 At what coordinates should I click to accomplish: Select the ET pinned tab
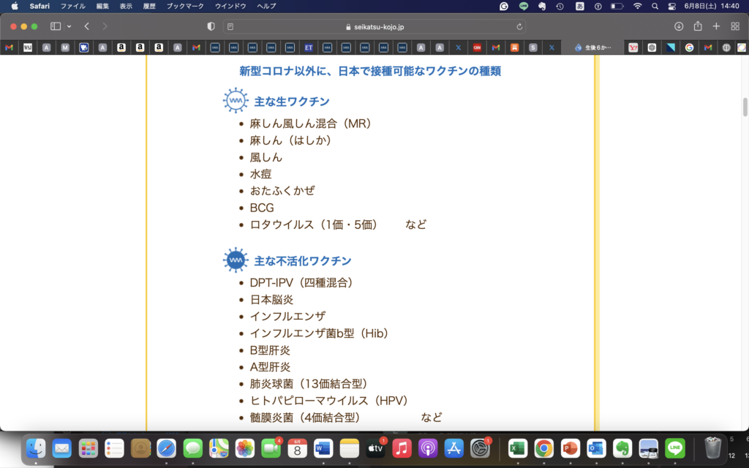309,48
